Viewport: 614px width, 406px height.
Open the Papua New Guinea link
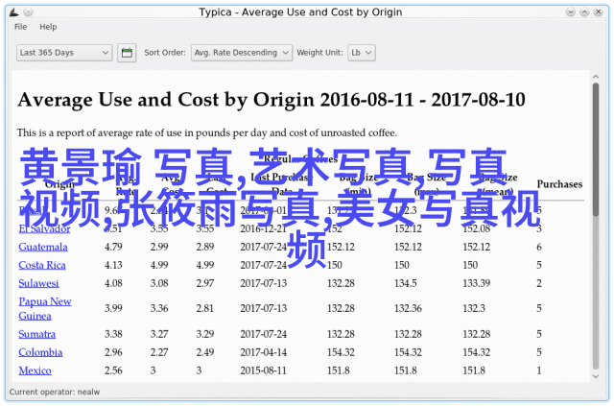click(45, 308)
